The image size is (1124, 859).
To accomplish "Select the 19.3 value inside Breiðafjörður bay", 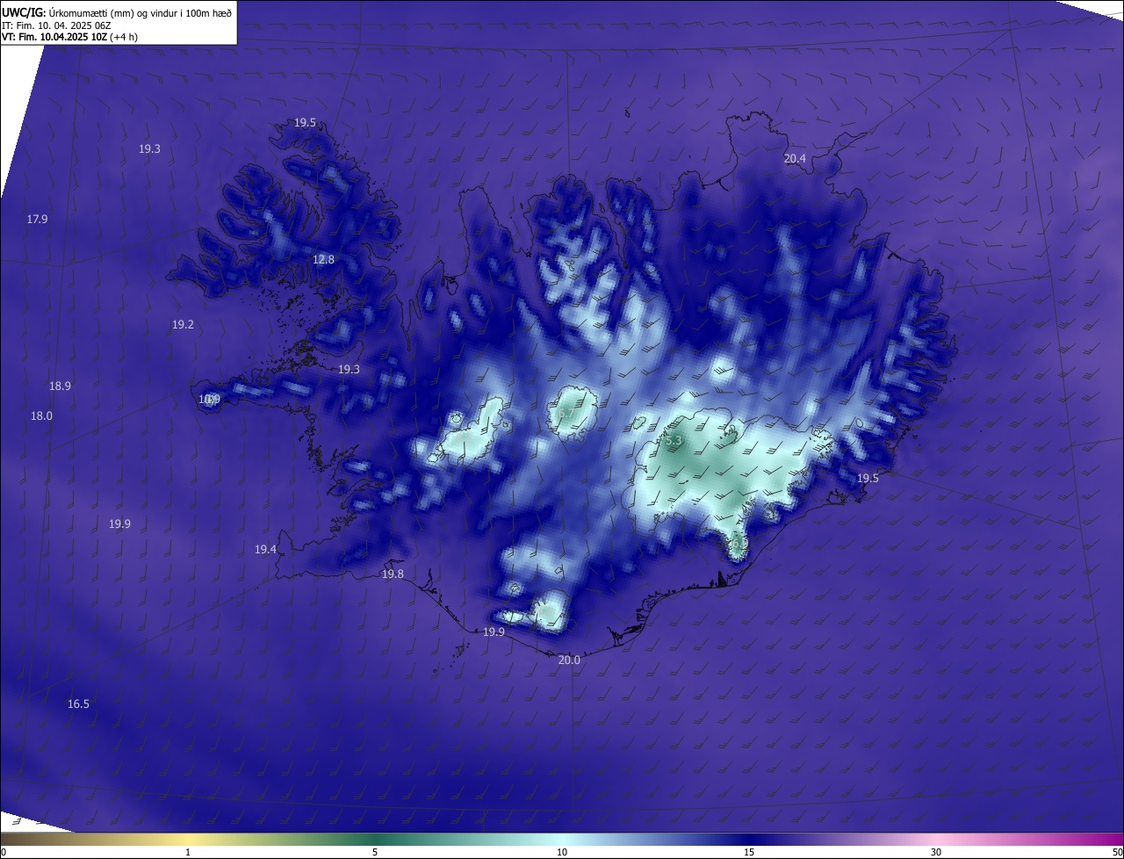I will click(349, 370).
